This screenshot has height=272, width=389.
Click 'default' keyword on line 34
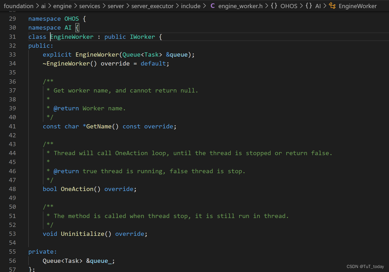point(153,63)
